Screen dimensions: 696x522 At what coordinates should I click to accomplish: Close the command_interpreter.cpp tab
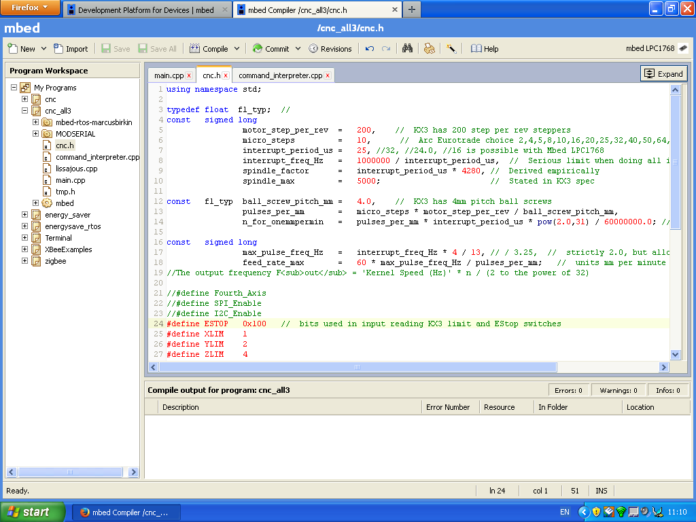tap(328, 75)
